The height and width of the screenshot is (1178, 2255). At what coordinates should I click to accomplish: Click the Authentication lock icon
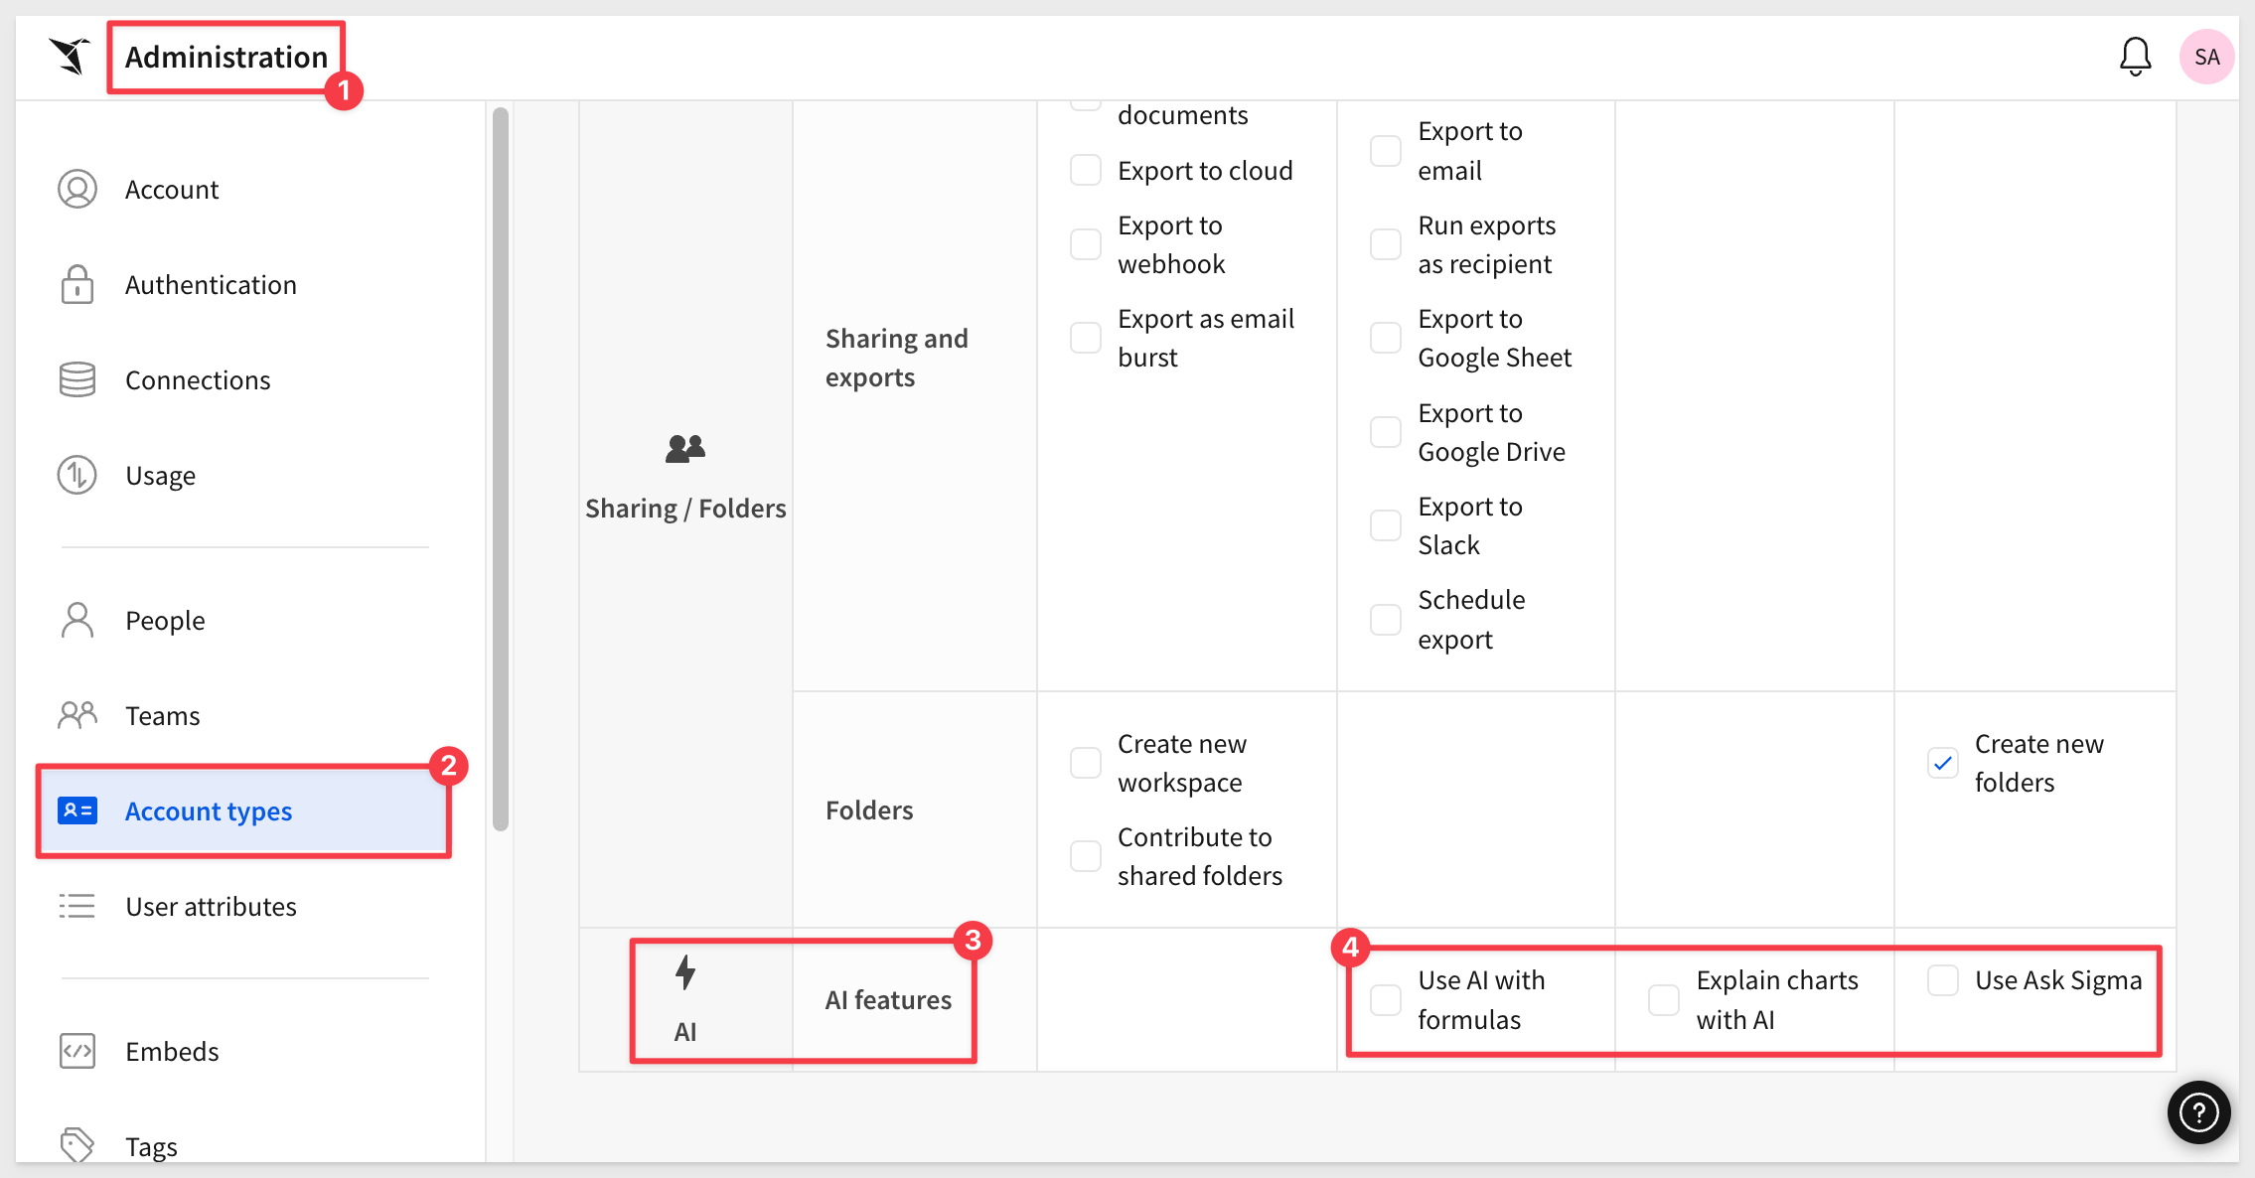point(77,285)
